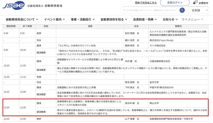213x123 pixels.
Task: Click the search magnifier button
Action: pos(182,10)
